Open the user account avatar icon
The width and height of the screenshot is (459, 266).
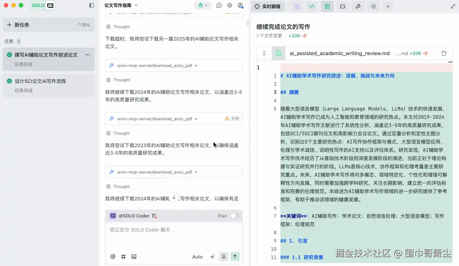(x=241, y=5)
